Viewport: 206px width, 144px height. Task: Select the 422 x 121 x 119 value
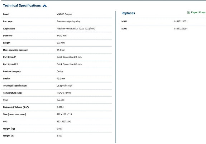pyautogui.click(x=64, y=114)
